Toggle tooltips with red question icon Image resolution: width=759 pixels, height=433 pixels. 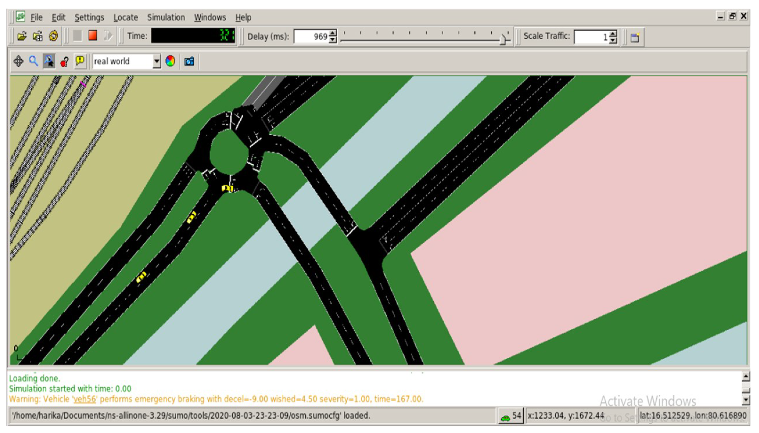coord(65,62)
